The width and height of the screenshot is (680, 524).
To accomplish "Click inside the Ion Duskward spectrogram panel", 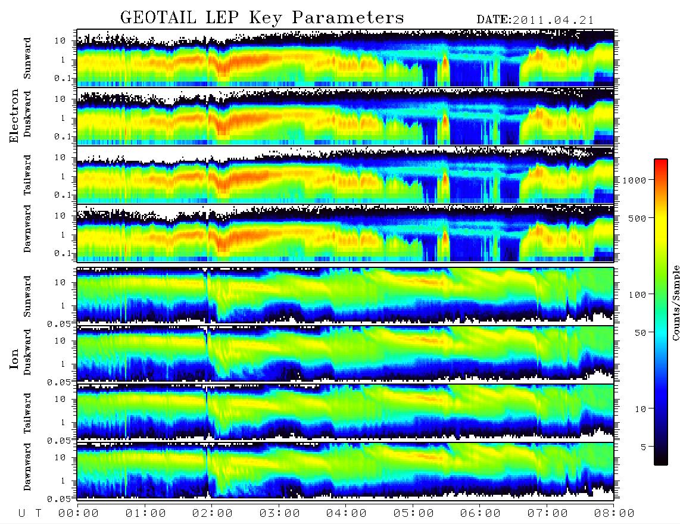I will tap(345, 354).
